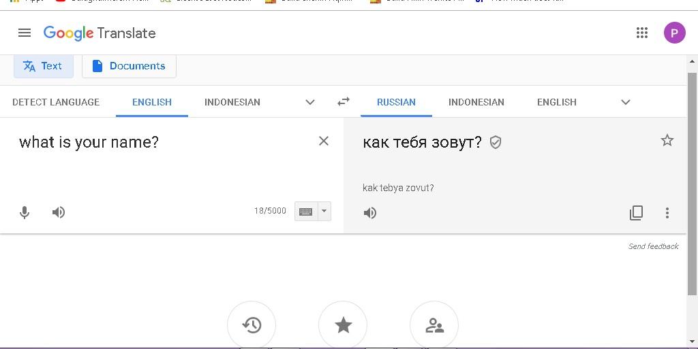Open the Google apps grid

coord(641,33)
